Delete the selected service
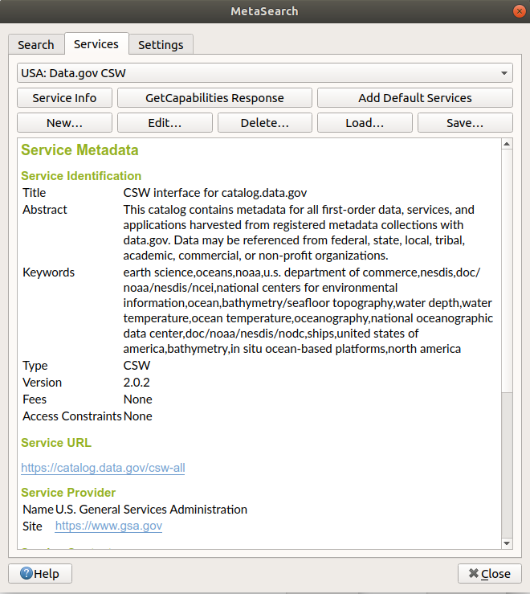This screenshot has width=530, height=594. [264, 123]
